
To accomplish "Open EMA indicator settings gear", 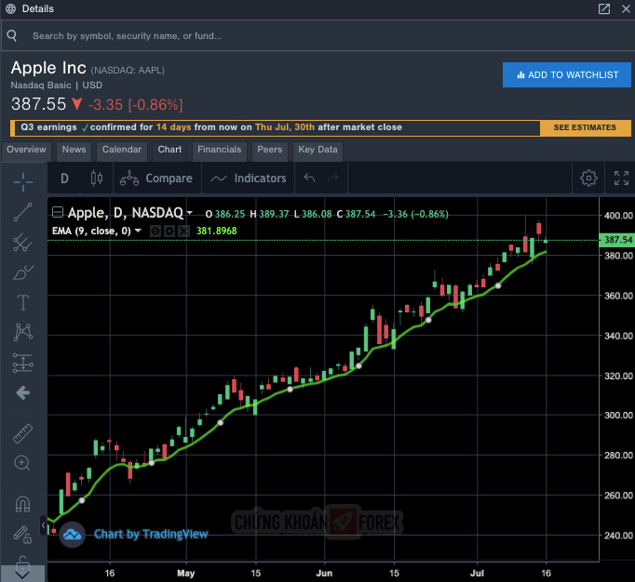I will [x=169, y=231].
